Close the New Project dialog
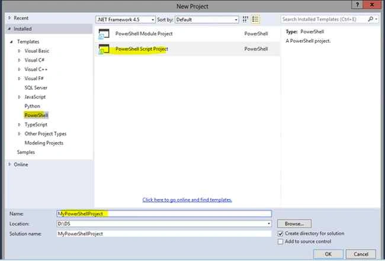Viewport: 385px width, 261px height. (372, 5)
